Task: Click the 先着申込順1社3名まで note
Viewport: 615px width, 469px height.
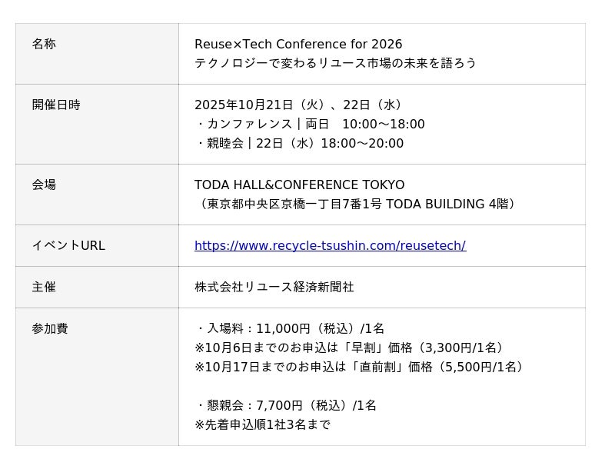Action: click(262, 424)
